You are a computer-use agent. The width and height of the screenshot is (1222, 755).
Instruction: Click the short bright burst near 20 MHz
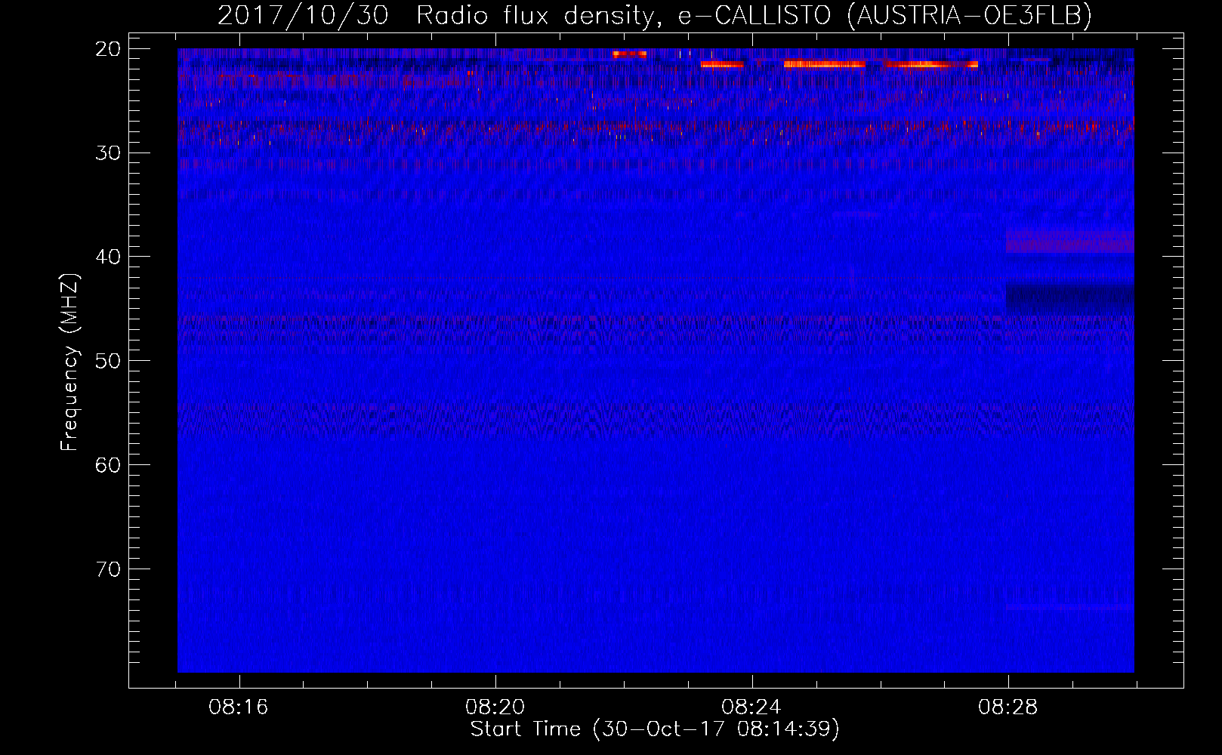tap(628, 54)
